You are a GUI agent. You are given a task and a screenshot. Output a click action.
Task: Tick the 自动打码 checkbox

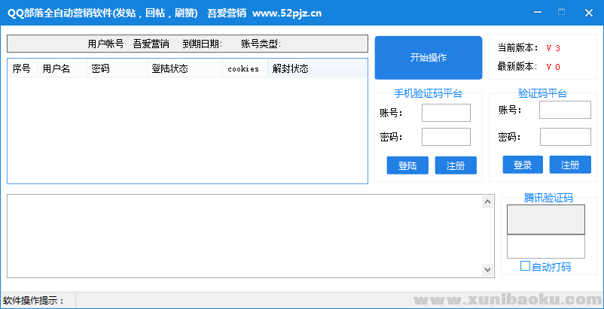[x=526, y=266]
